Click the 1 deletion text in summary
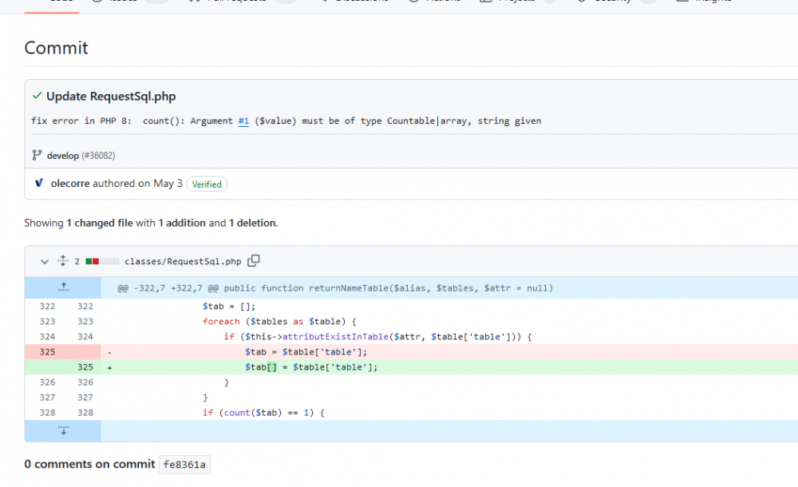The image size is (798, 487). tap(252, 223)
